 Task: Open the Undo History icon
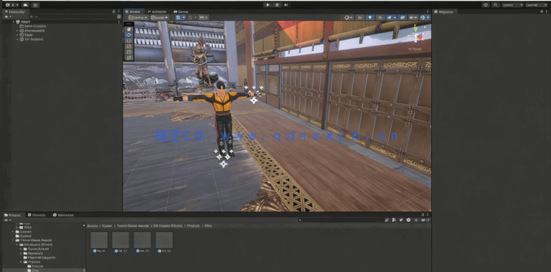pos(486,5)
